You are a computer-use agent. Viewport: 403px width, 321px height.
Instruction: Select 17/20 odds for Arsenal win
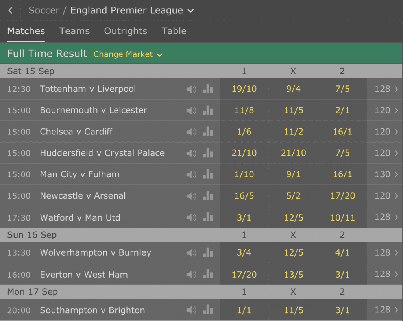coord(342,195)
